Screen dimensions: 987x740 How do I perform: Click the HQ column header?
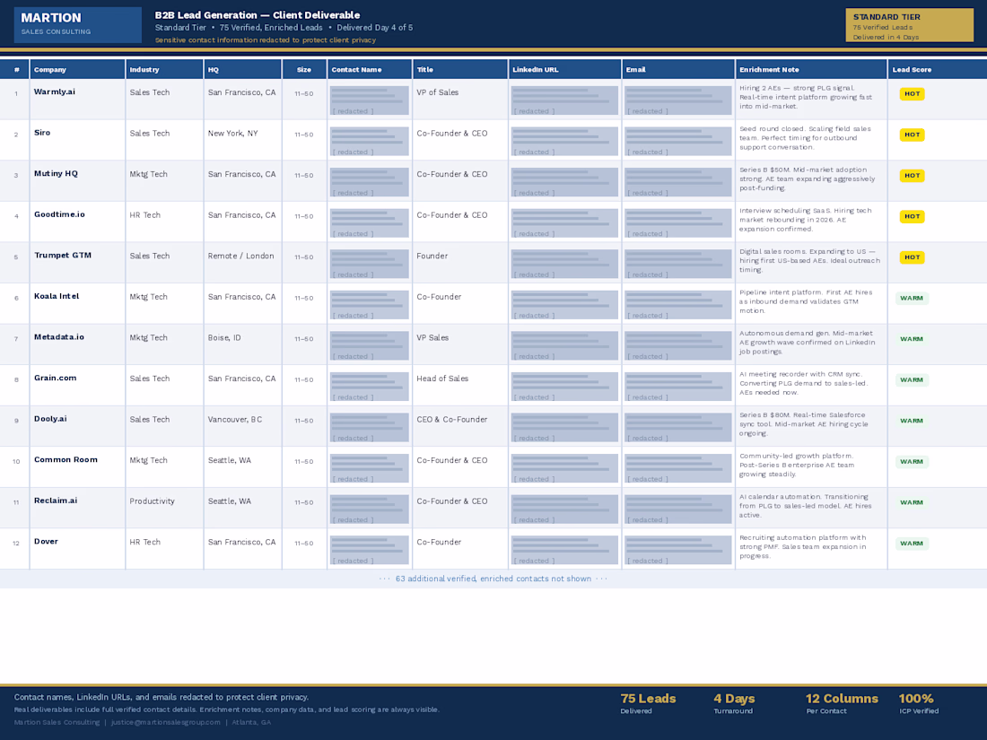pos(242,69)
